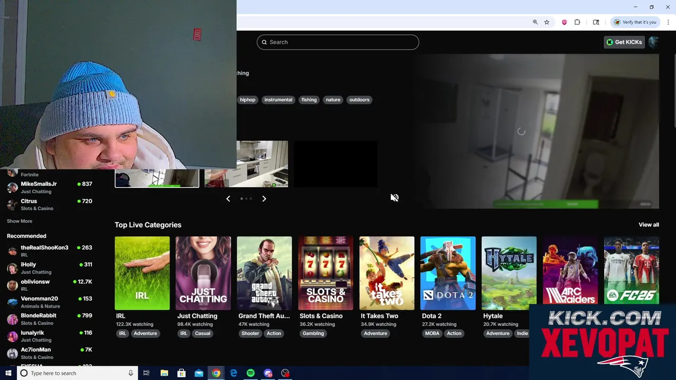Open Spotify from the taskbar
The height and width of the screenshot is (380, 676).
(250, 373)
